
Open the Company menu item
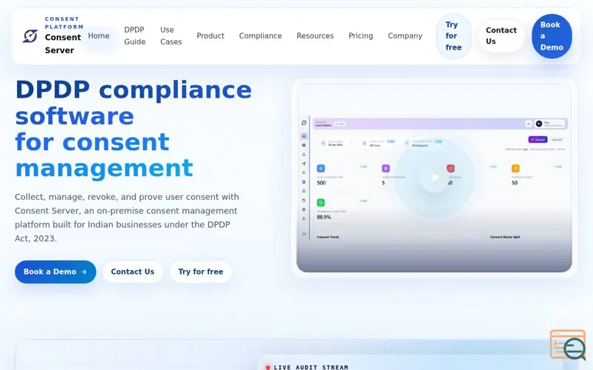[x=405, y=36]
